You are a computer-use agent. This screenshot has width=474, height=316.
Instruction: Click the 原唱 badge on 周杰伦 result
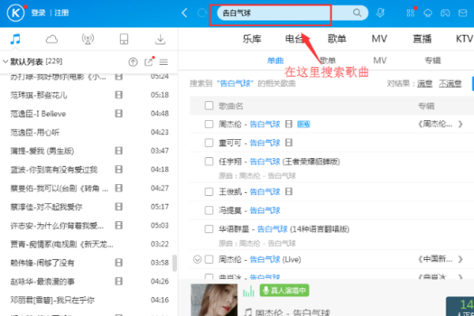click(303, 124)
